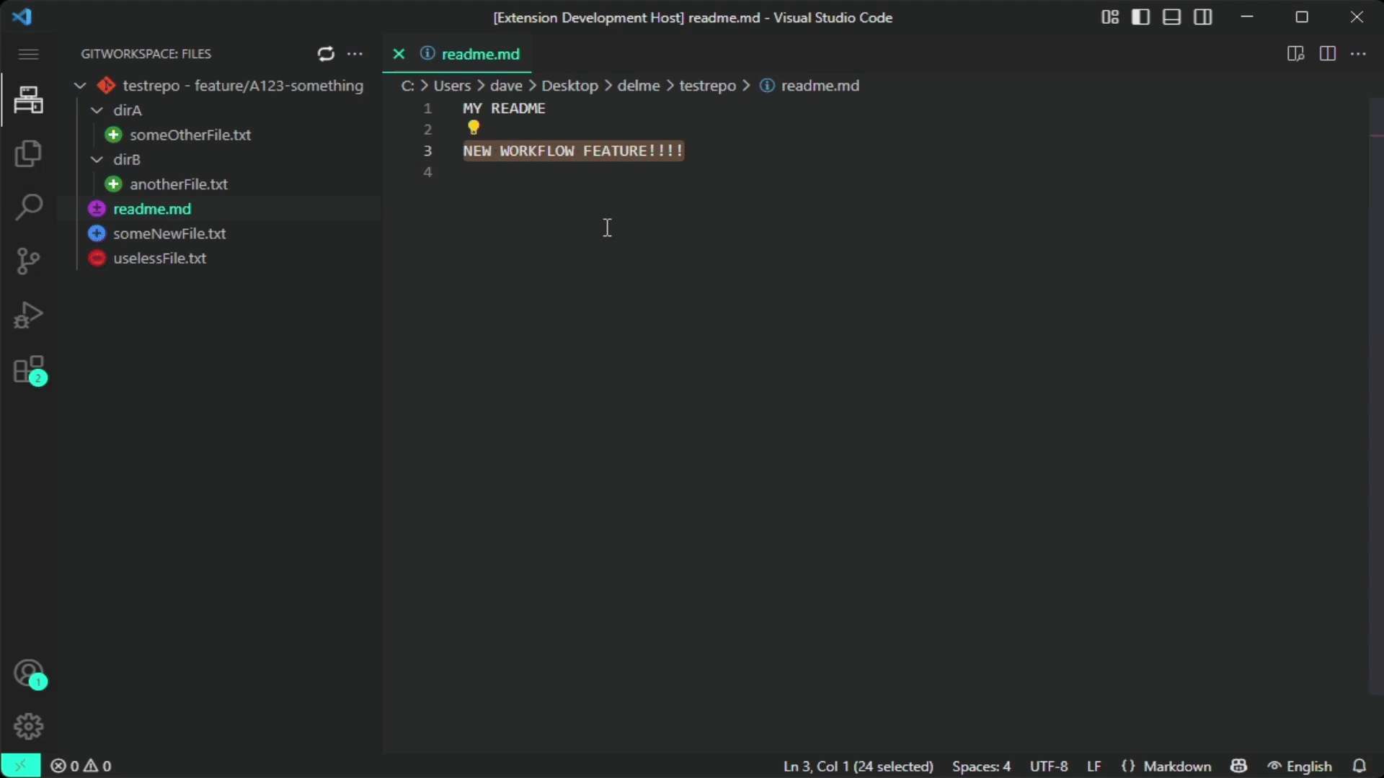This screenshot has width=1384, height=778.
Task: Open the Run and Debug icon
Action: [28, 316]
